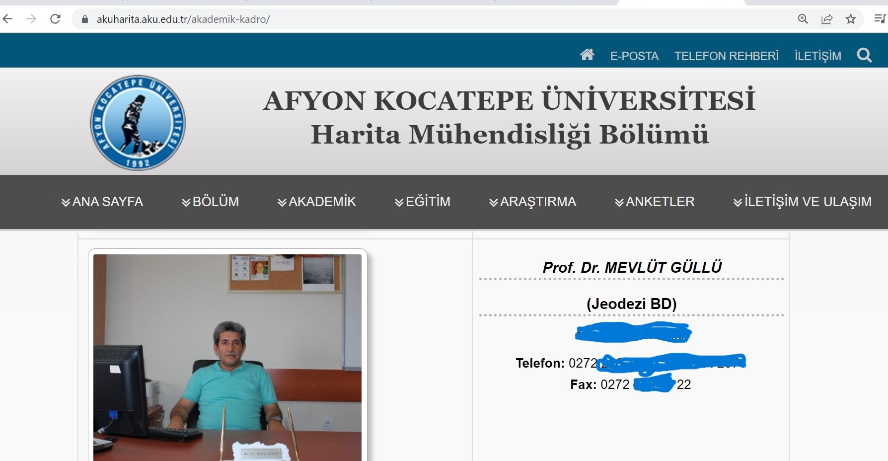
Task: Click the browser forward arrow
Action: (x=31, y=19)
